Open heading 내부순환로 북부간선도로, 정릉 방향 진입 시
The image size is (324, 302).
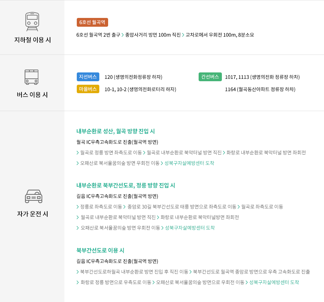coord(126,185)
